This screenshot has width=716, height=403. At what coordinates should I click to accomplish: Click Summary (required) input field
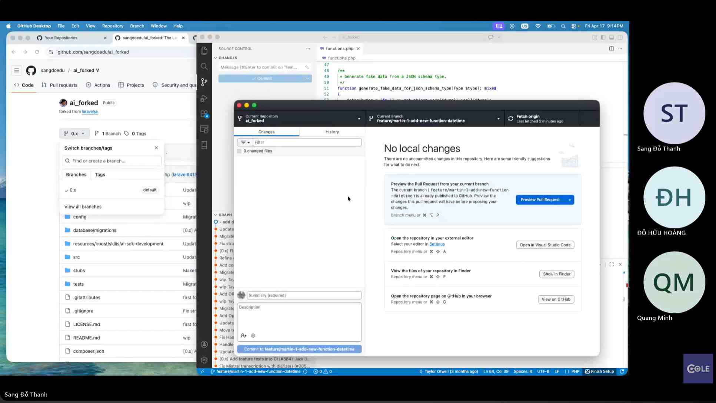coord(304,295)
